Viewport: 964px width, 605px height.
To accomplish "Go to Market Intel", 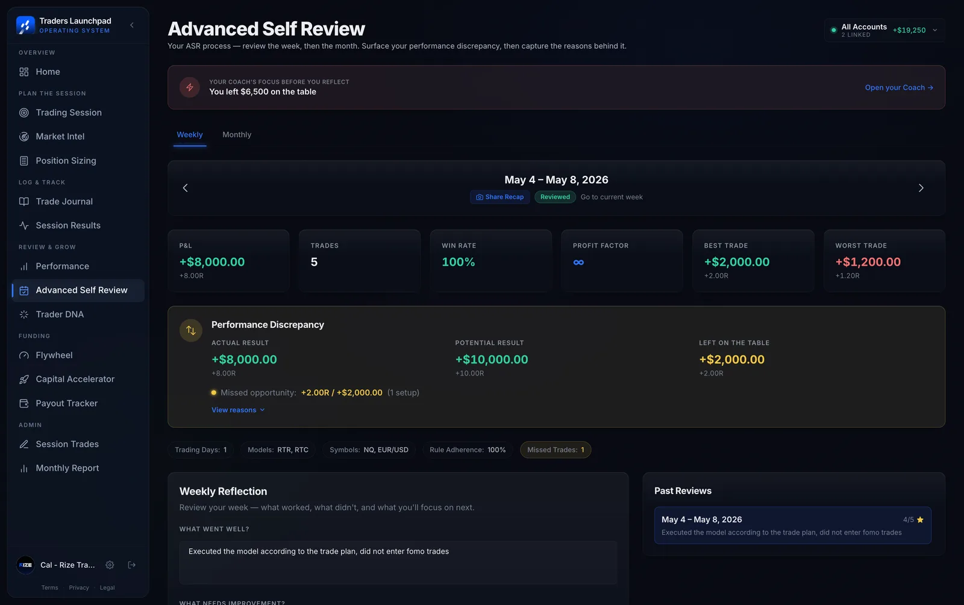I will coord(78,137).
